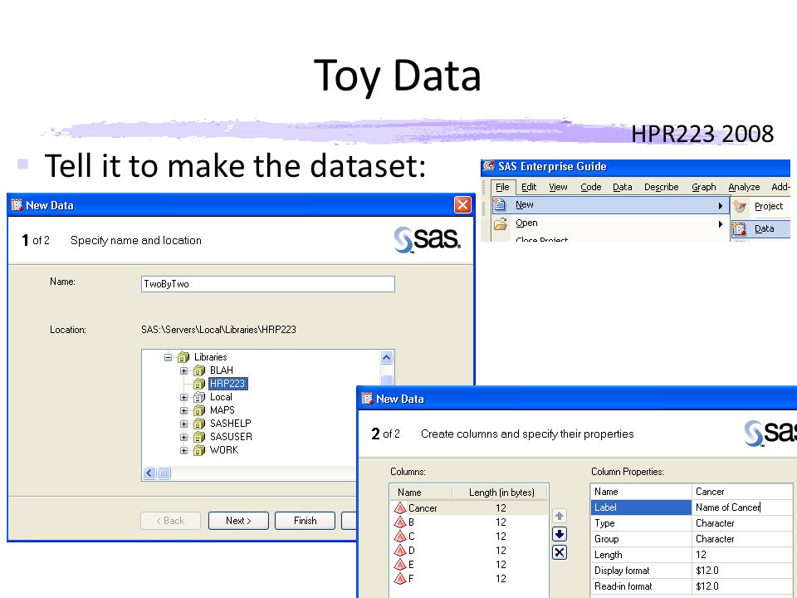Image resolution: width=797 pixels, height=598 pixels.
Task: Expand the SASHELP library node
Action: click(x=184, y=424)
